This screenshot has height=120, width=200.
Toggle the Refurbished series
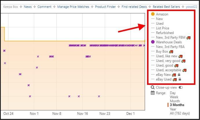click(x=165, y=33)
